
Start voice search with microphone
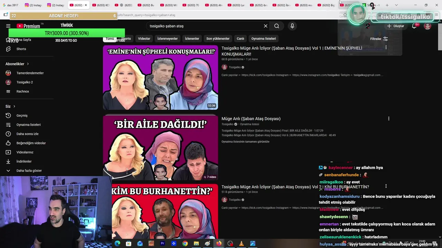292,26
